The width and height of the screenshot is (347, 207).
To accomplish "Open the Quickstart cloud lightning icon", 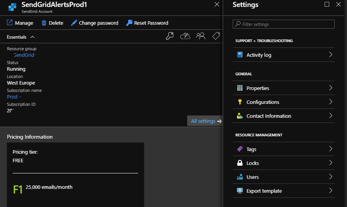I will click(x=185, y=36).
